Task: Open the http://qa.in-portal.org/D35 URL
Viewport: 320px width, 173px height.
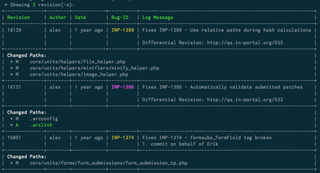Action: (245, 43)
